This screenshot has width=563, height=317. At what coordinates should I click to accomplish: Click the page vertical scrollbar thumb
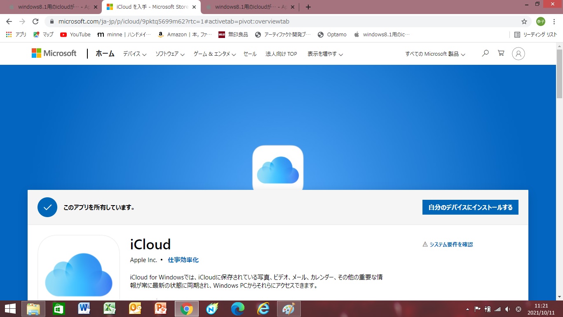click(559, 73)
